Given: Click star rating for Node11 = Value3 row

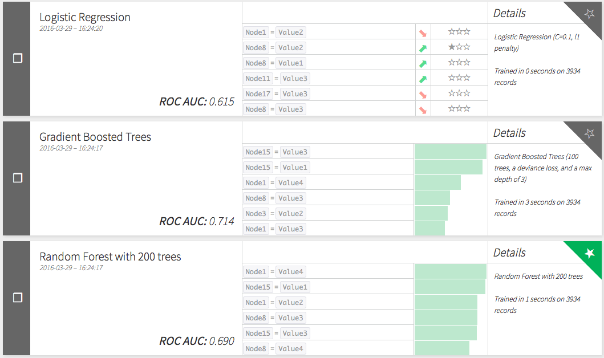Looking at the screenshot, I should (x=459, y=78).
